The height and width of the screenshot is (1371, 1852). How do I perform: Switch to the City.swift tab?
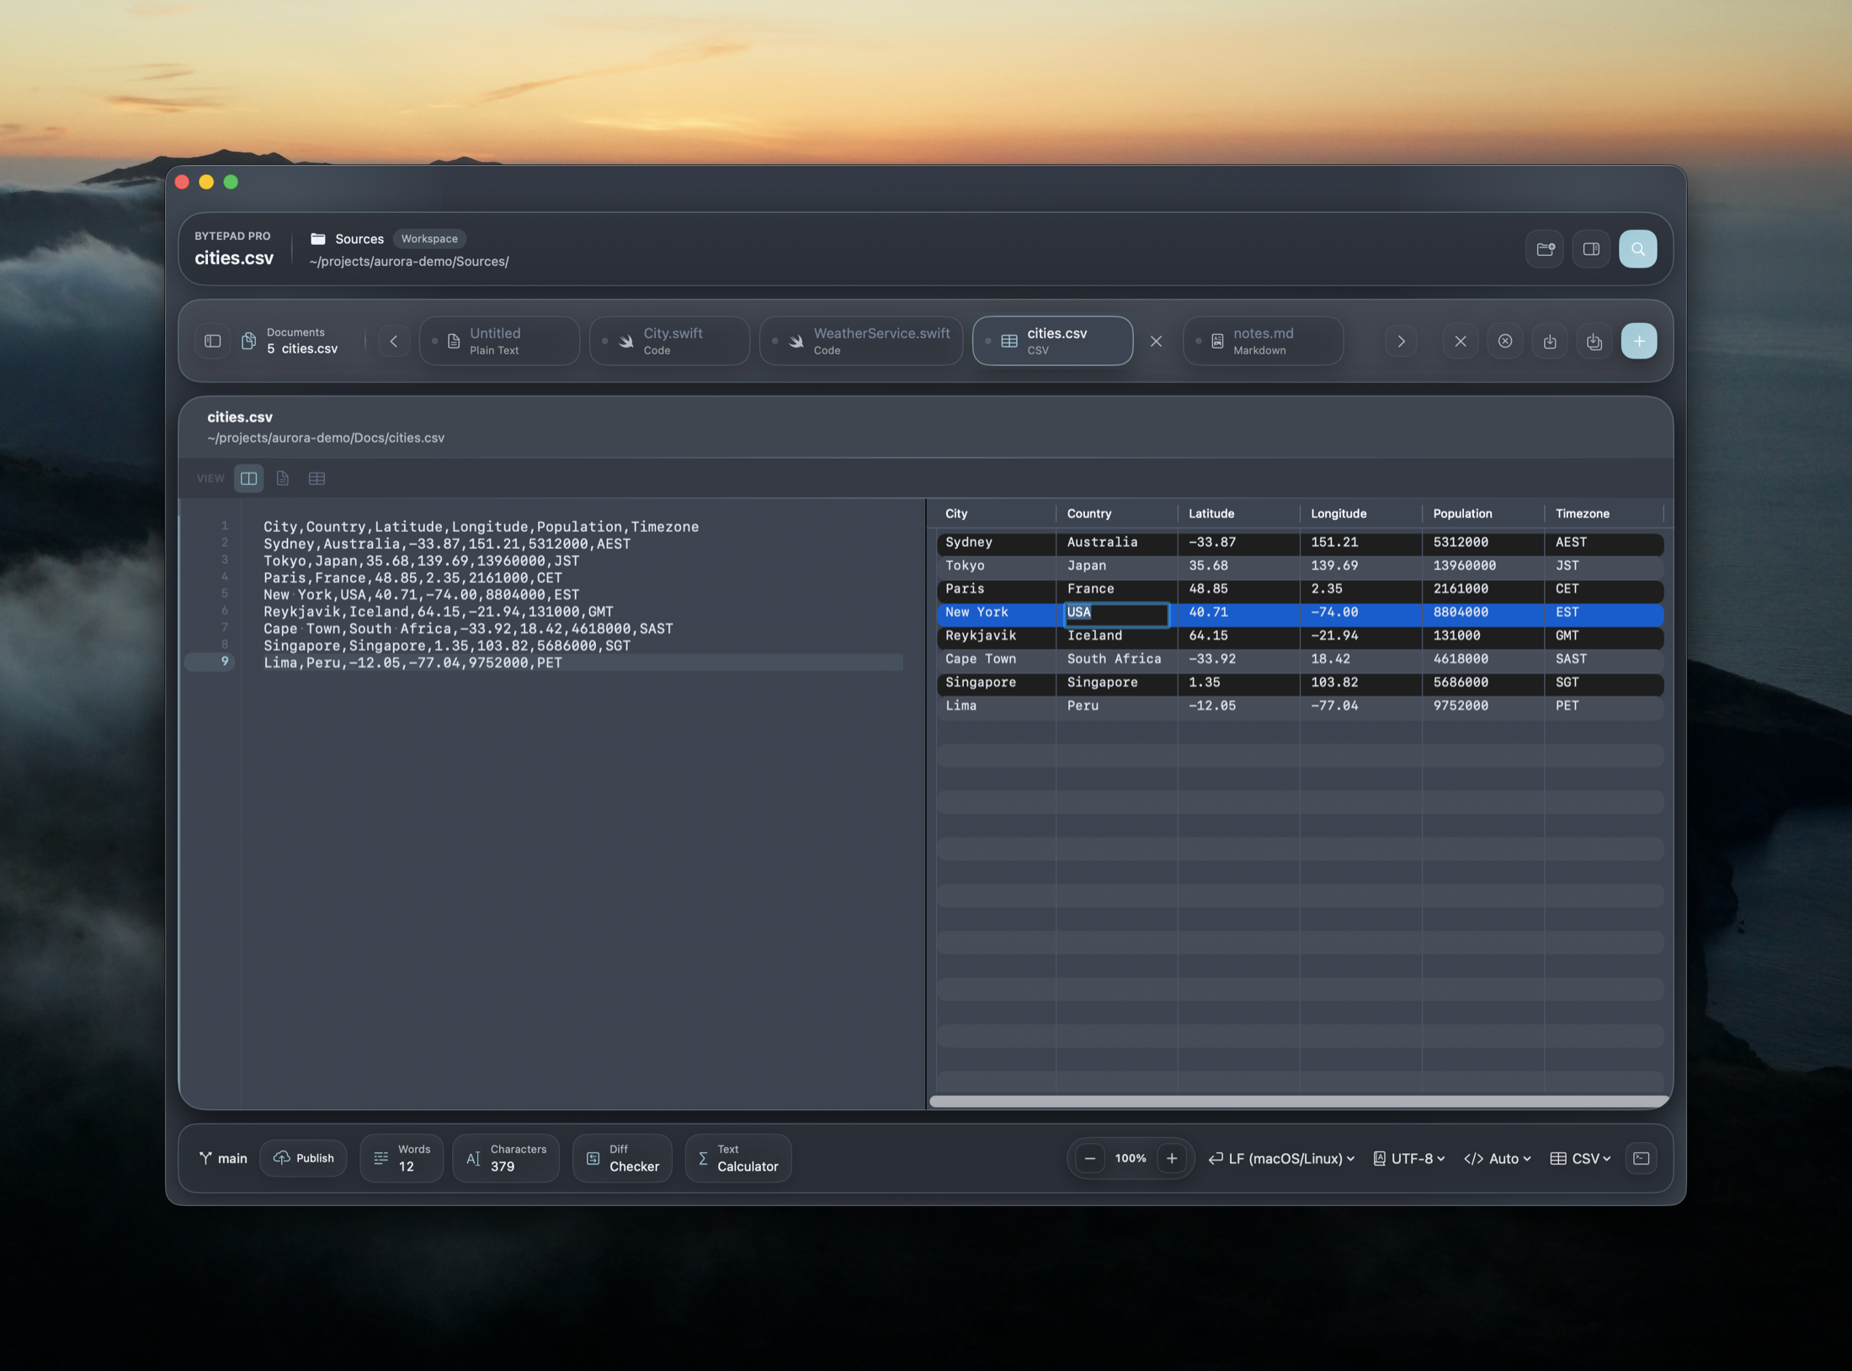(x=669, y=341)
